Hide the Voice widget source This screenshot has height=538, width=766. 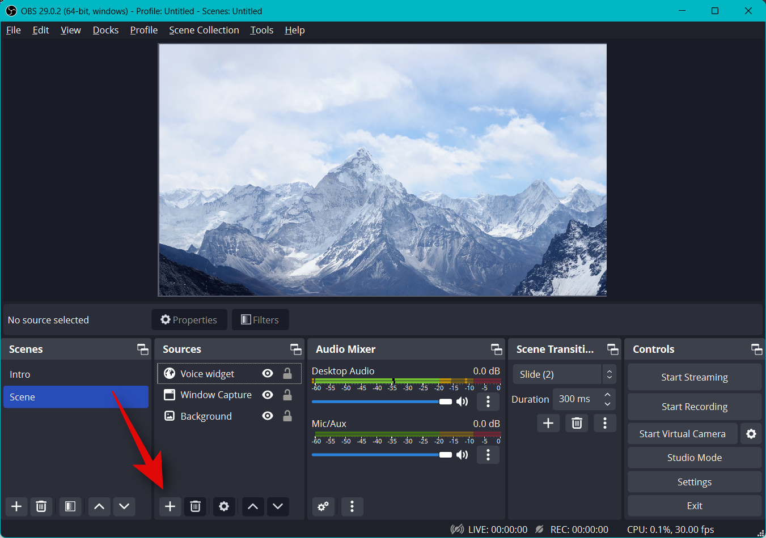(x=268, y=373)
